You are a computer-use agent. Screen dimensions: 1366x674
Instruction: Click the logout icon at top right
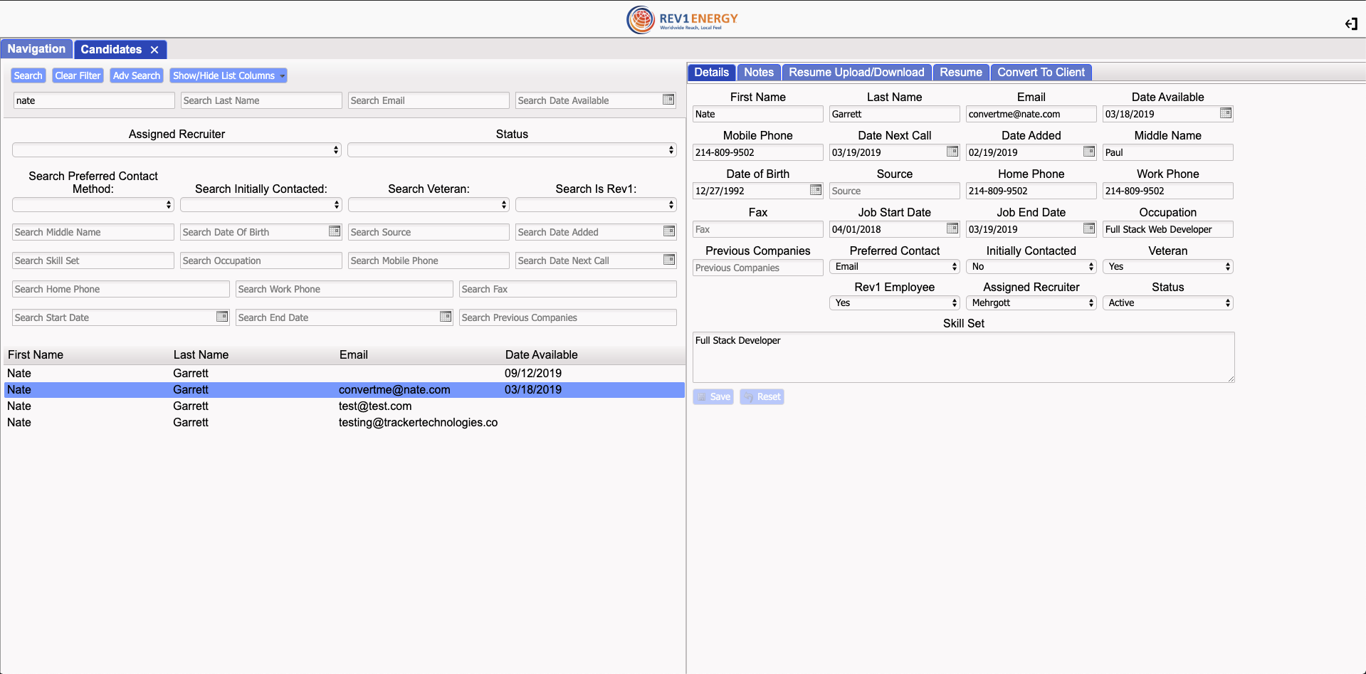coord(1351,24)
